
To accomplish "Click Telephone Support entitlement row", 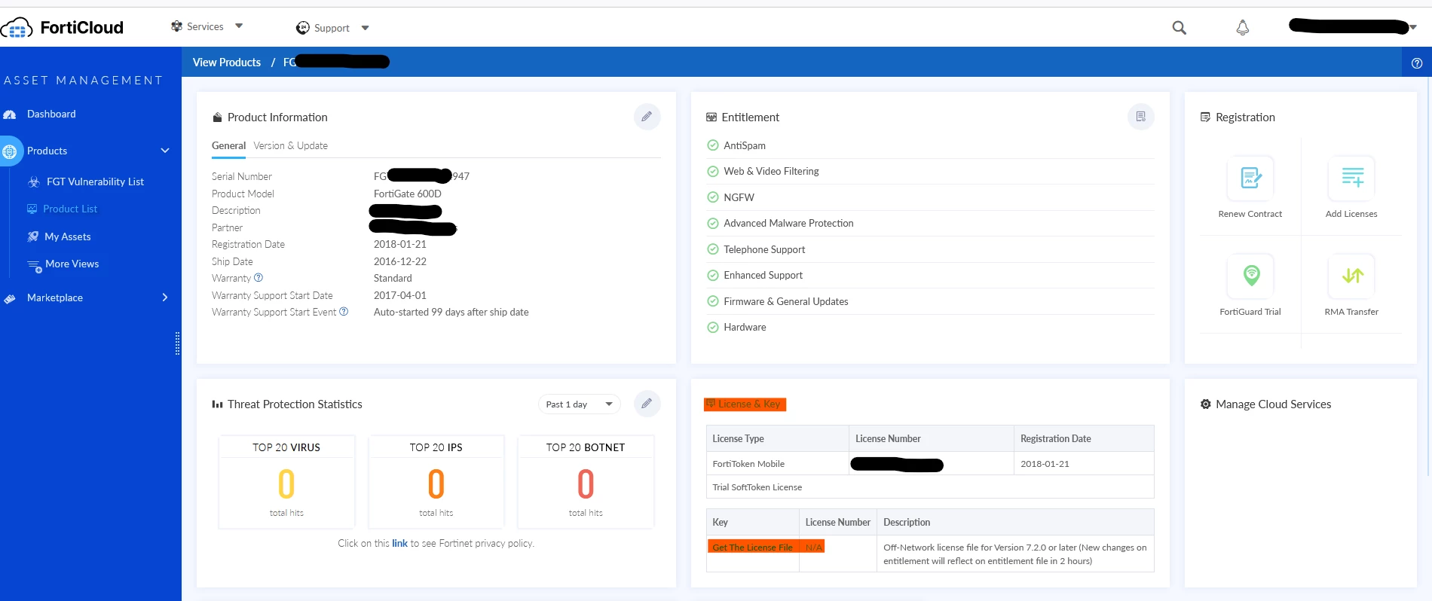I will coord(930,249).
